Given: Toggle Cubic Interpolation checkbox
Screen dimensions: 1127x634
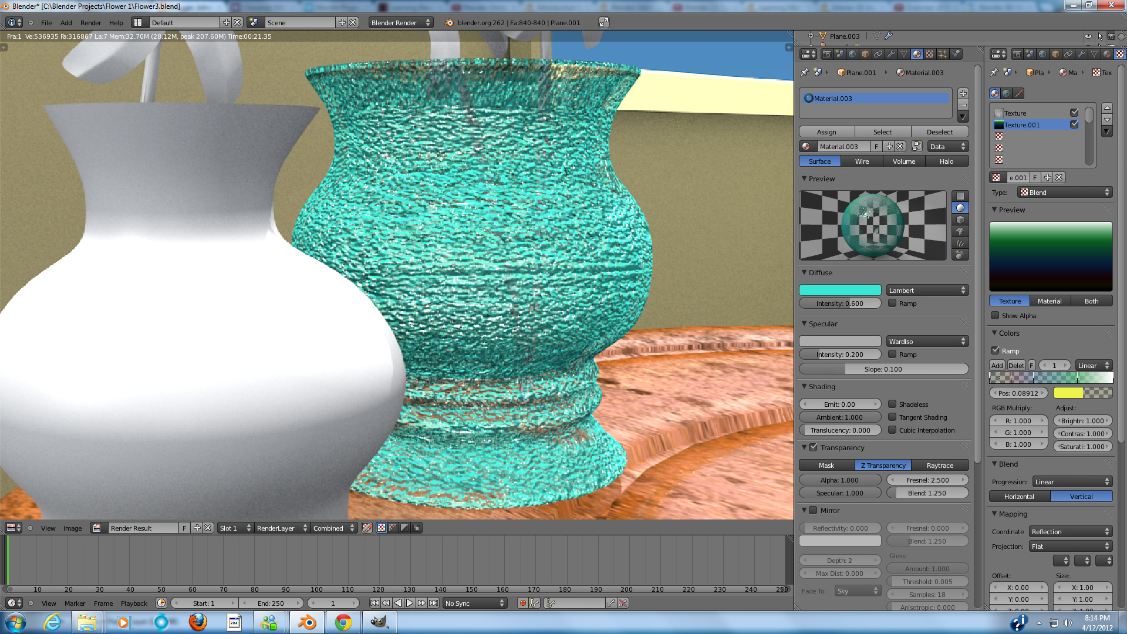Looking at the screenshot, I should (892, 430).
